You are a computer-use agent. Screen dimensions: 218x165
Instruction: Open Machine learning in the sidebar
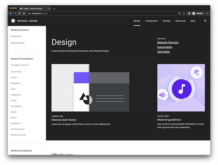tap(18, 135)
